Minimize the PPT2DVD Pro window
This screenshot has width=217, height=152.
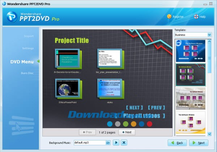pyautogui.click(x=205, y=4)
